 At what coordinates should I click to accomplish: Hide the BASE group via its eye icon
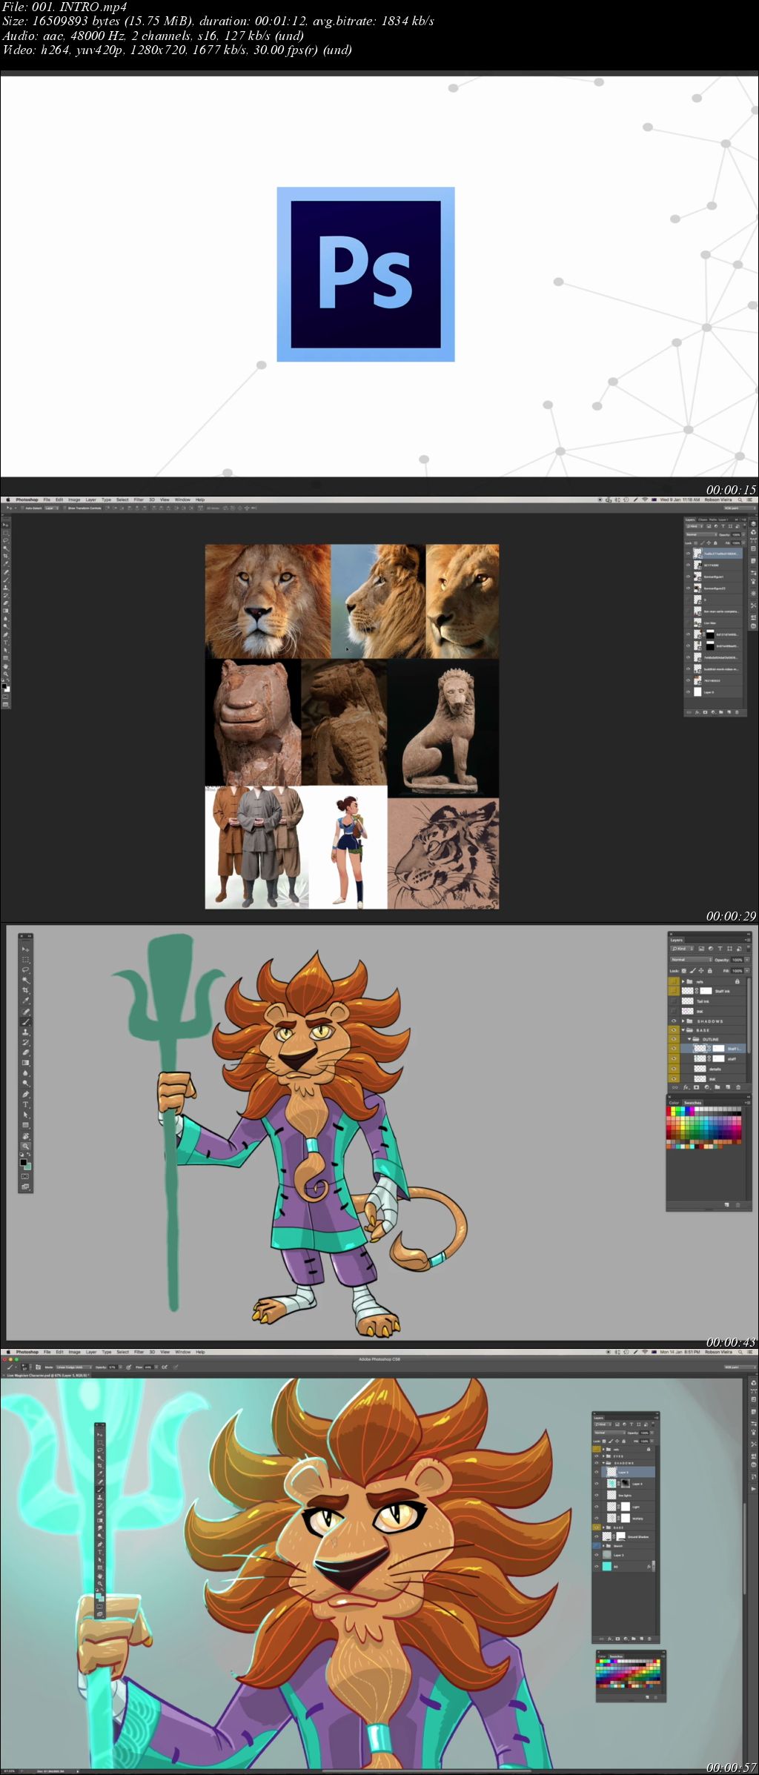[674, 1030]
